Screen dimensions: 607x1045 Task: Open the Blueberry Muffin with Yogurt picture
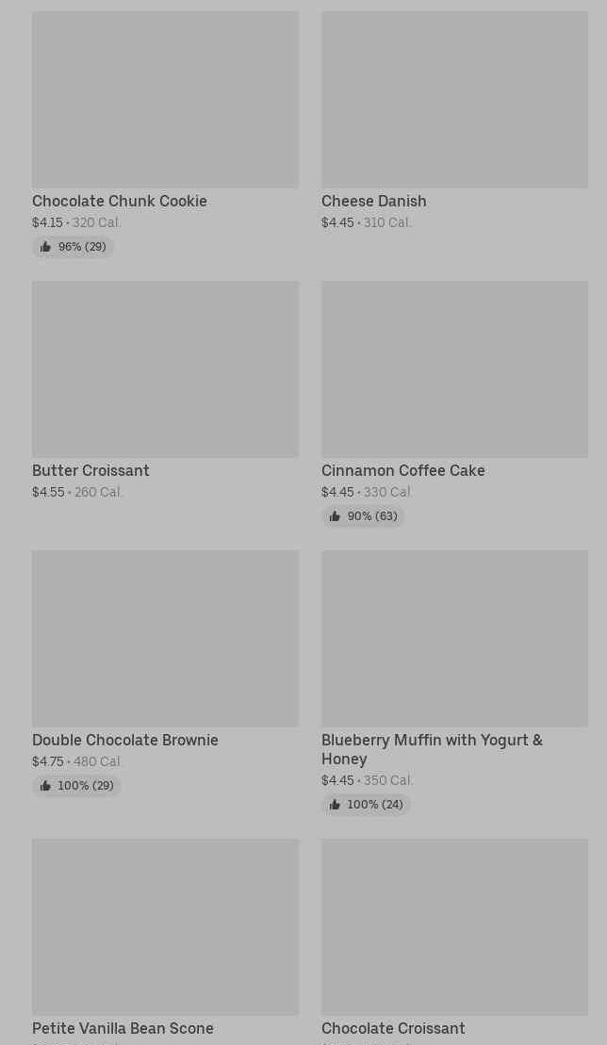tap(454, 639)
